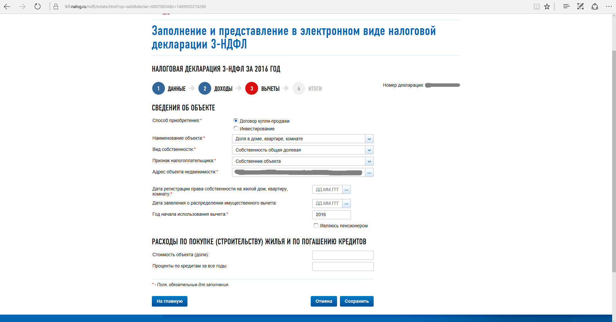Click the Стоимость объекта (доли) input
The height and width of the screenshot is (322, 616).
click(x=343, y=255)
